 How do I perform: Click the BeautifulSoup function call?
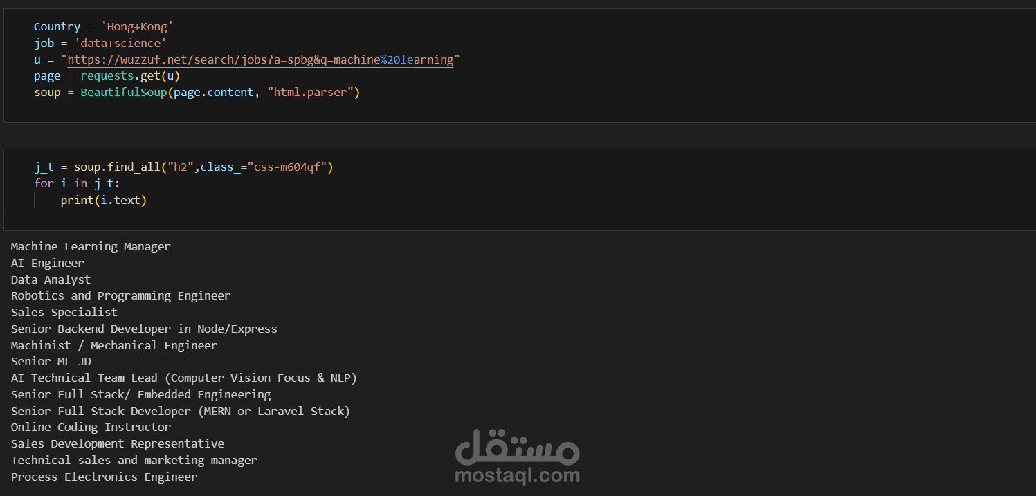click(x=123, y=92)
